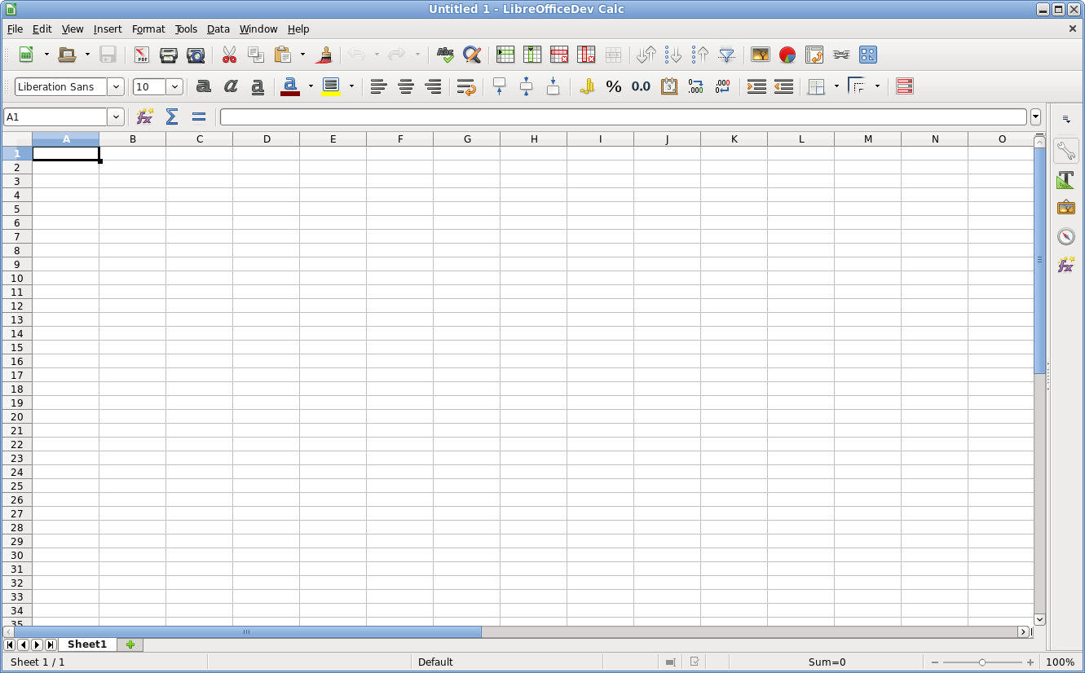Viewport: 1085px width, 673px height.
Task: Open the Format menu
Action: pyautogui.click(x=148, y=29)
